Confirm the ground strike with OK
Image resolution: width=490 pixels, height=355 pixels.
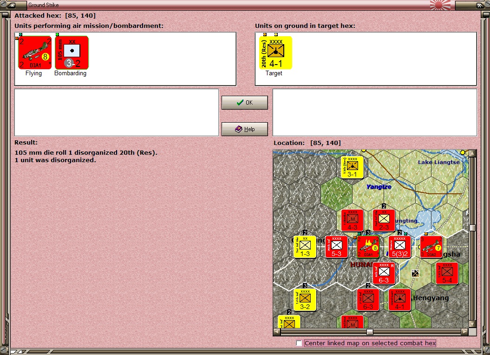[245, 103]
